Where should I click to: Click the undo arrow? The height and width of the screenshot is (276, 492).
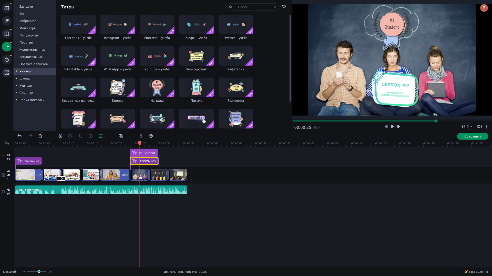[x=20, y=136]
